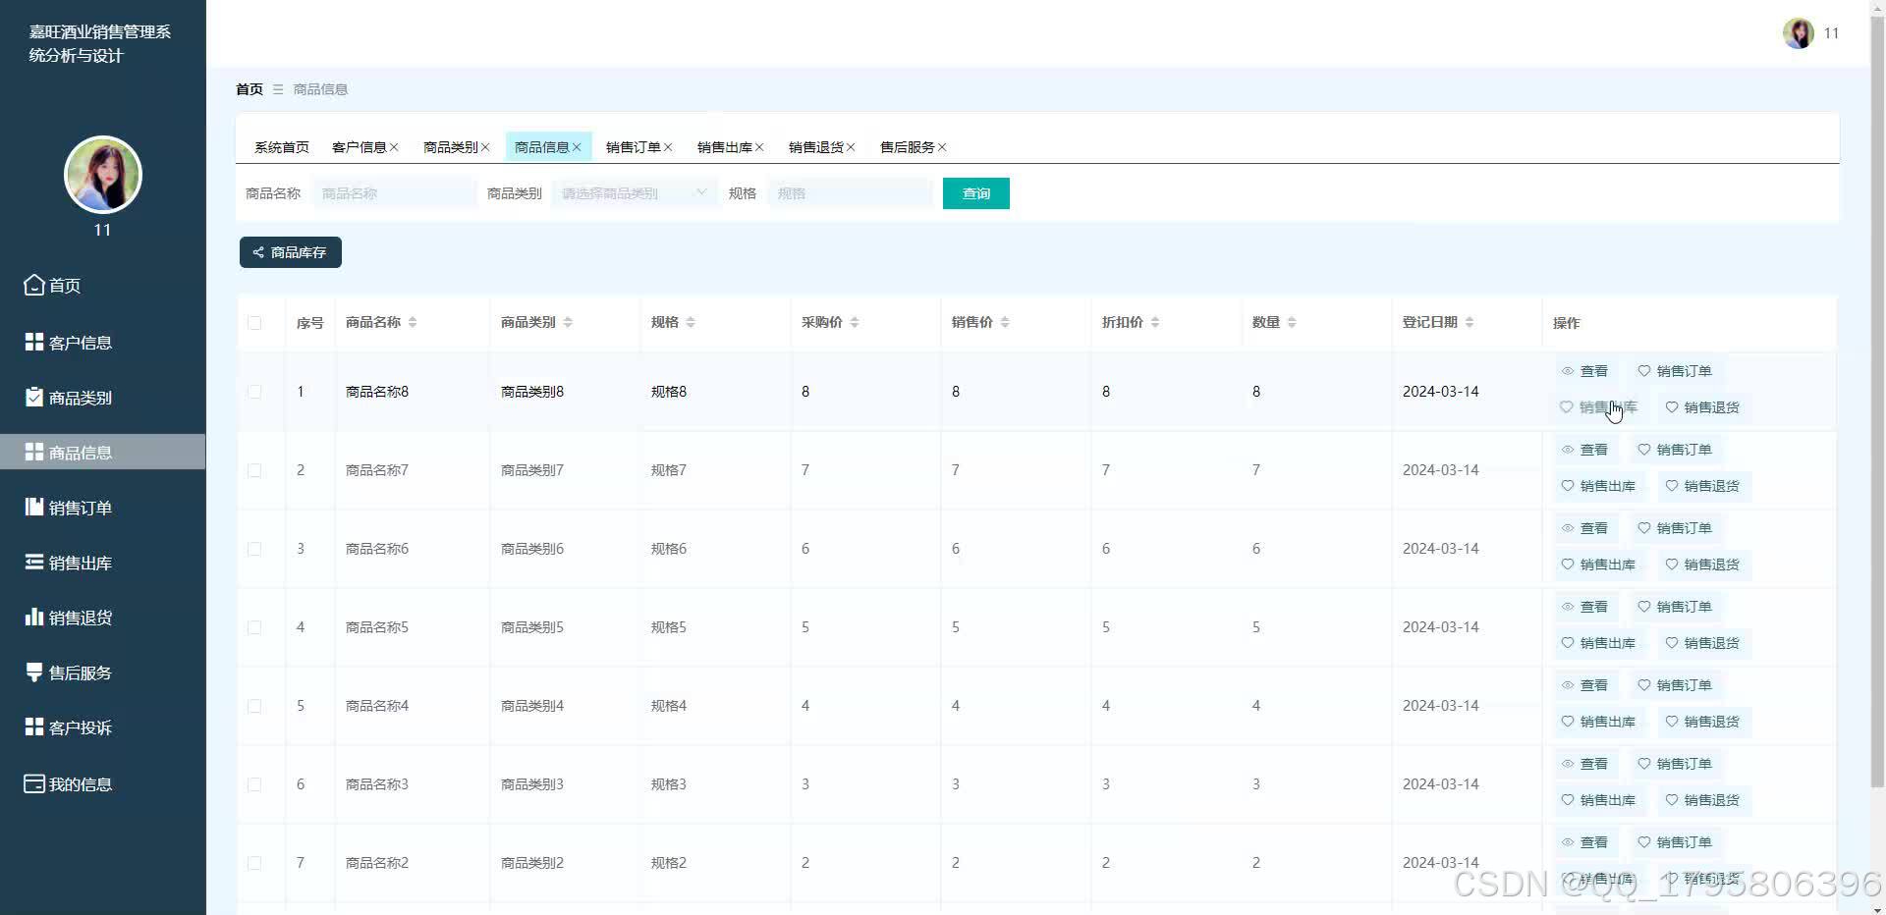
Task: View details of 商品名称4 row
Action: [x=1584, y=685]
